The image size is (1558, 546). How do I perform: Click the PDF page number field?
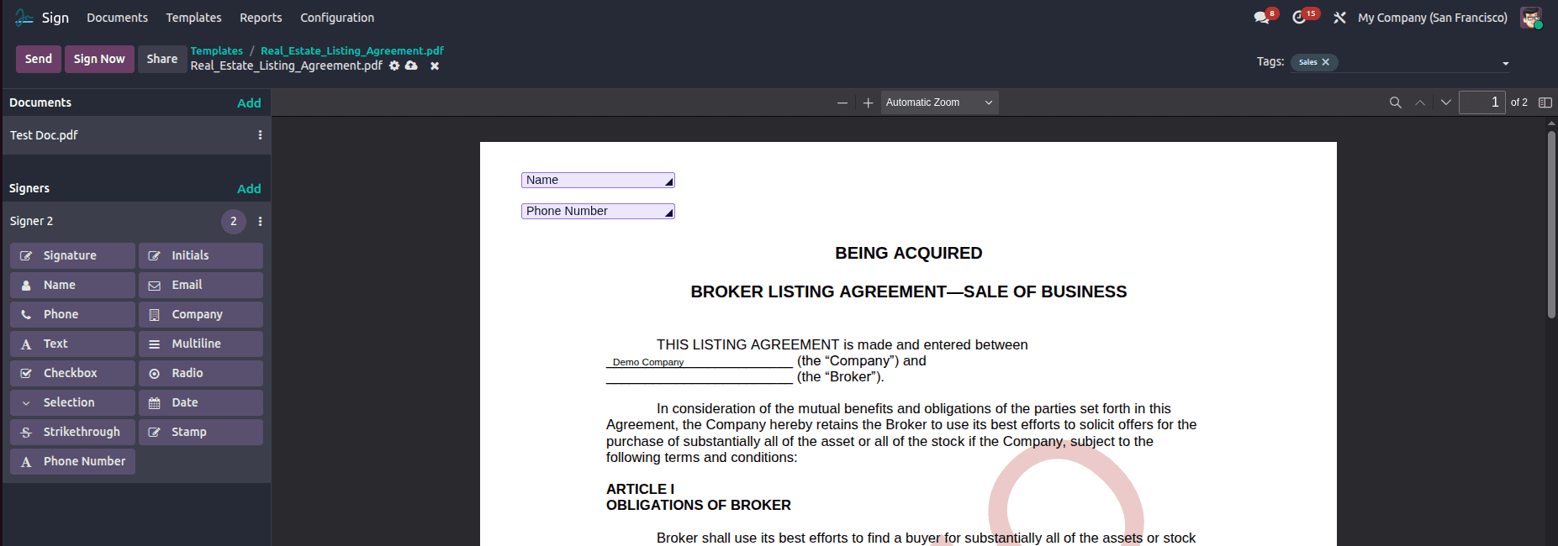click(1481, 102)
